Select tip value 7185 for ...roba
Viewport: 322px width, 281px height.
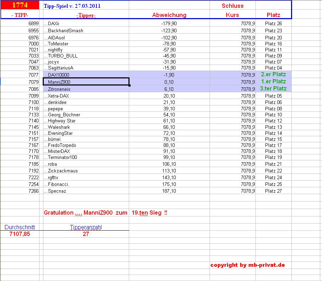34,164
